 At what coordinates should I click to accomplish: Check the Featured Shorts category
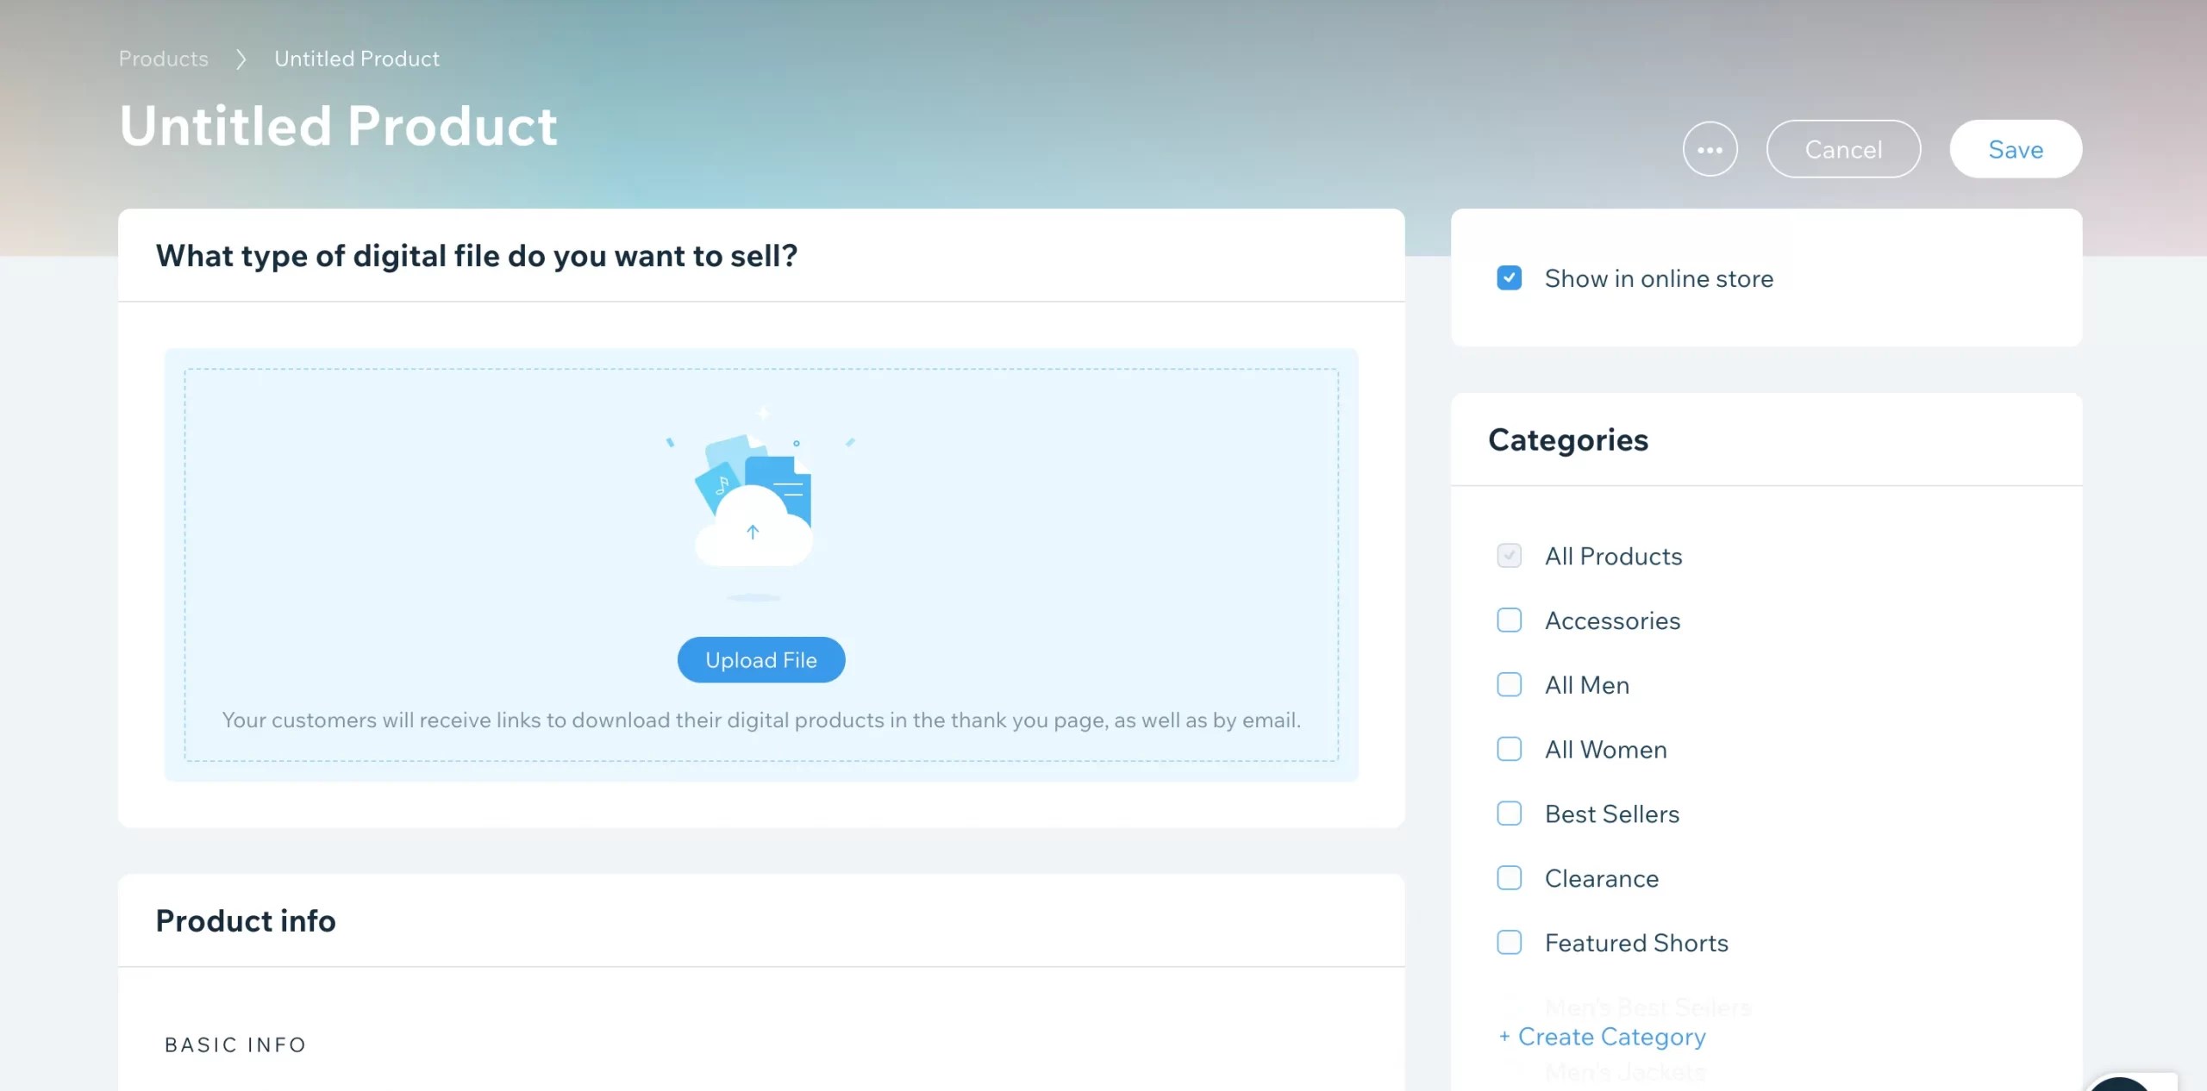[x=1509, y=943]
